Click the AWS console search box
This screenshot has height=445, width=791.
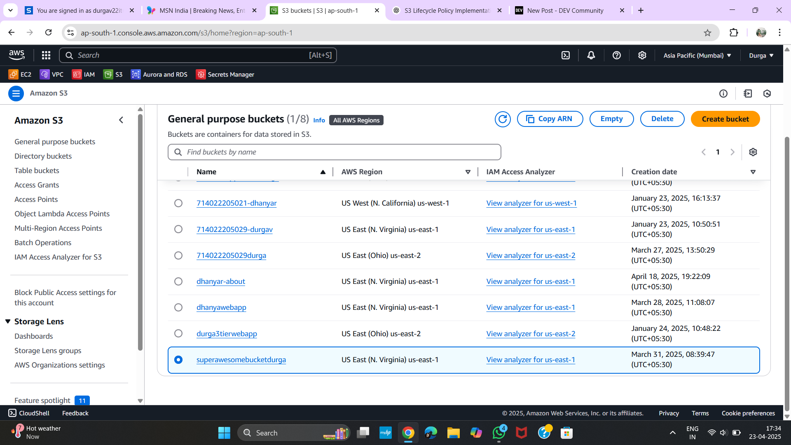tap(198, 55)
